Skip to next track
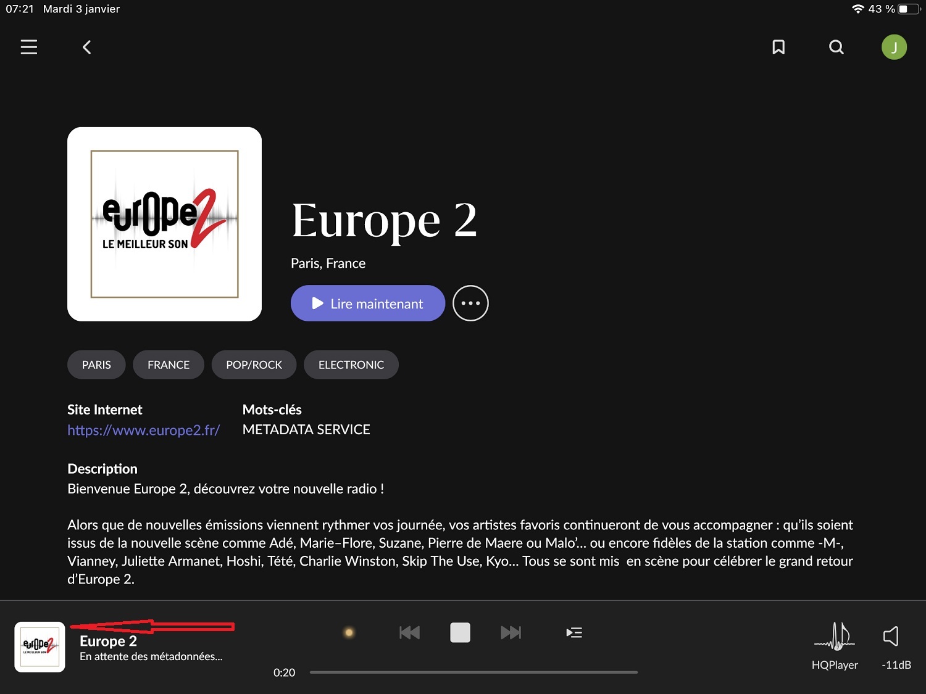This screenshot has width=926, height=694. [x=511, y=632]
